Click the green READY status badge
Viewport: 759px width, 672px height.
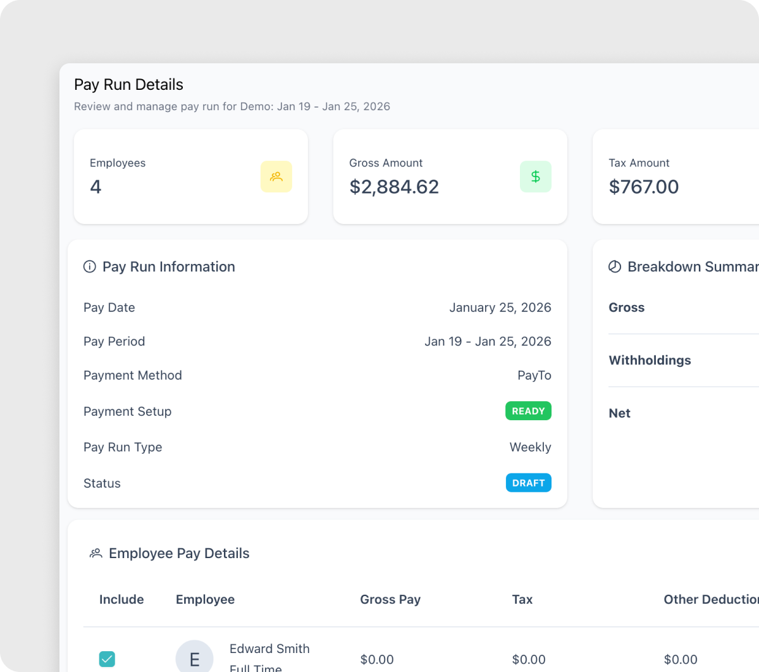tap(528, 411)
